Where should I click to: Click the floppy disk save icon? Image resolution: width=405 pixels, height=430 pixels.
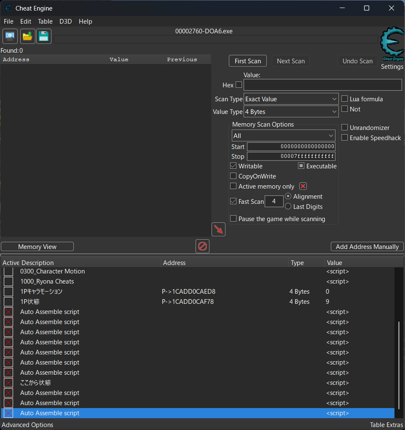(43, 37)
